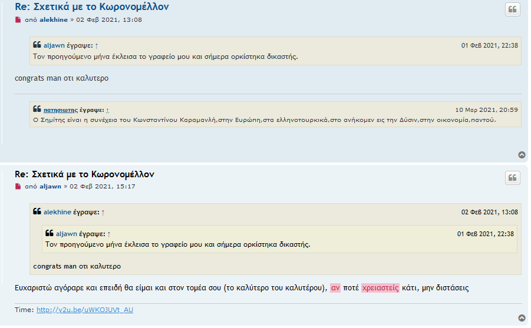The width and height of the screenshot is (531, 328).
Task: Open post title 'Re: Σχετικά με το Κωρονομέλλον' by aljawn
Action: [84, 174]
